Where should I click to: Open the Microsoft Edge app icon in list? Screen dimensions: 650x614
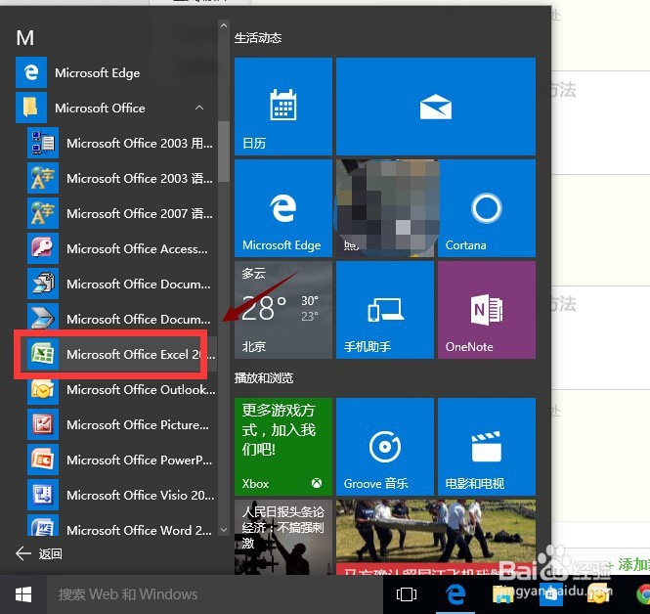click(31, 72)
